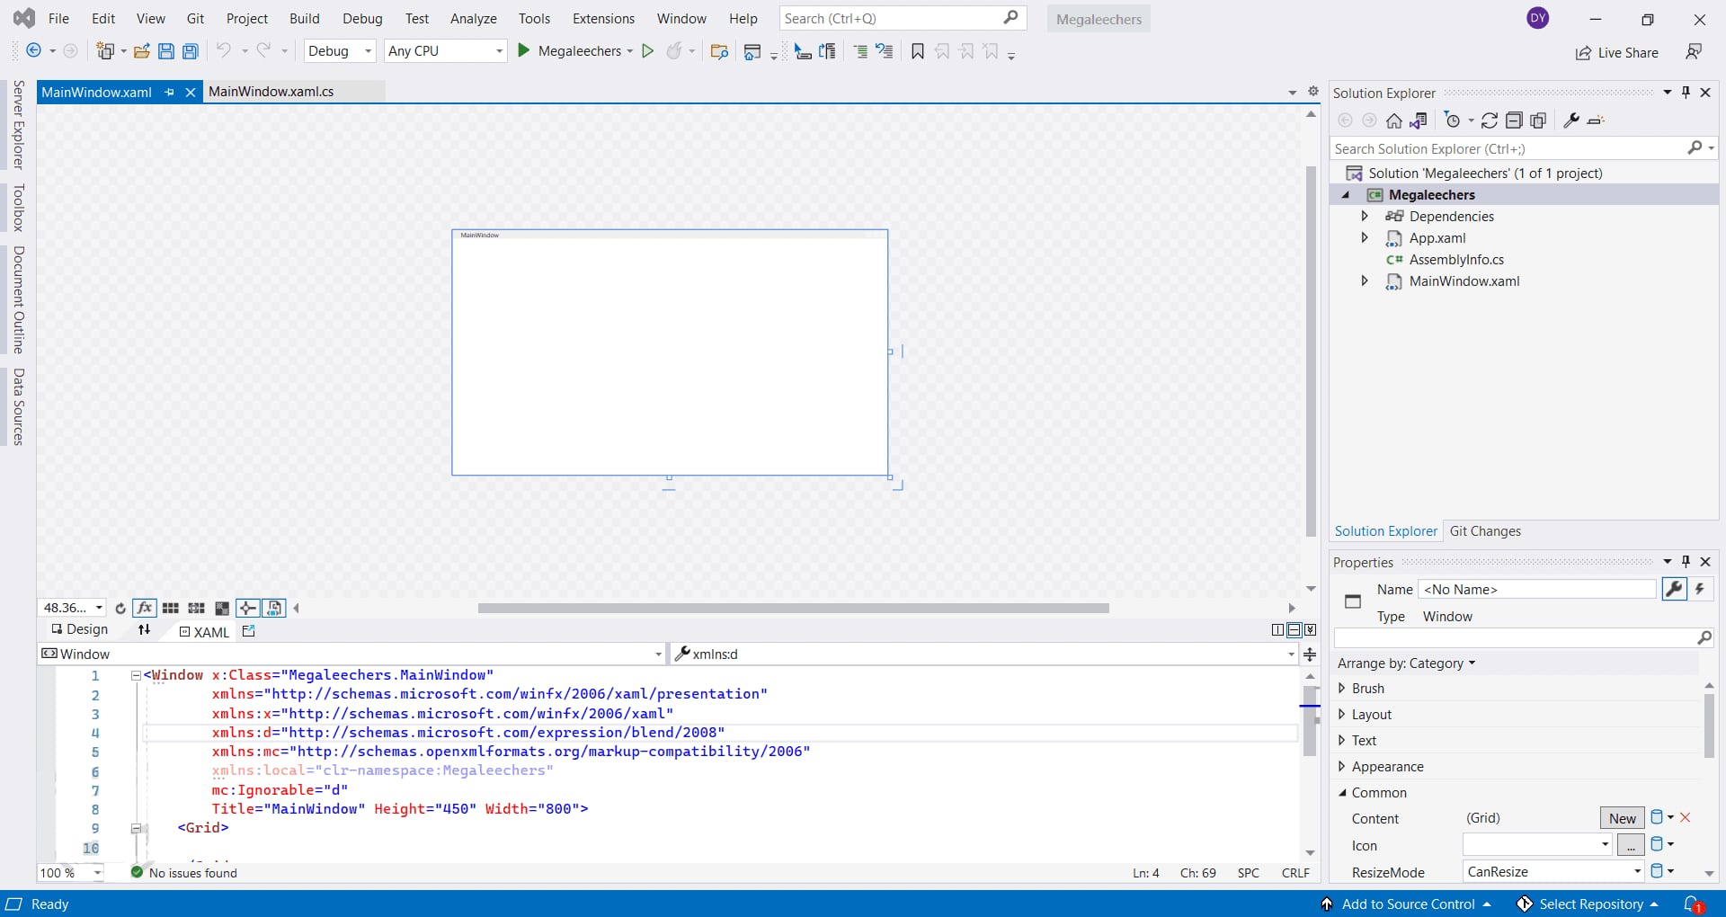Expand the App.xaml node
This screenshot has width=1726, height=917.
click(1365, 238)
